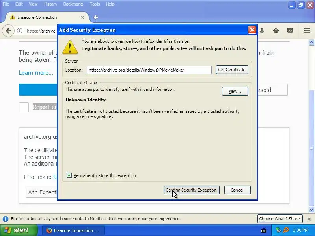Restore down the Firefox window

click(300, 5)
